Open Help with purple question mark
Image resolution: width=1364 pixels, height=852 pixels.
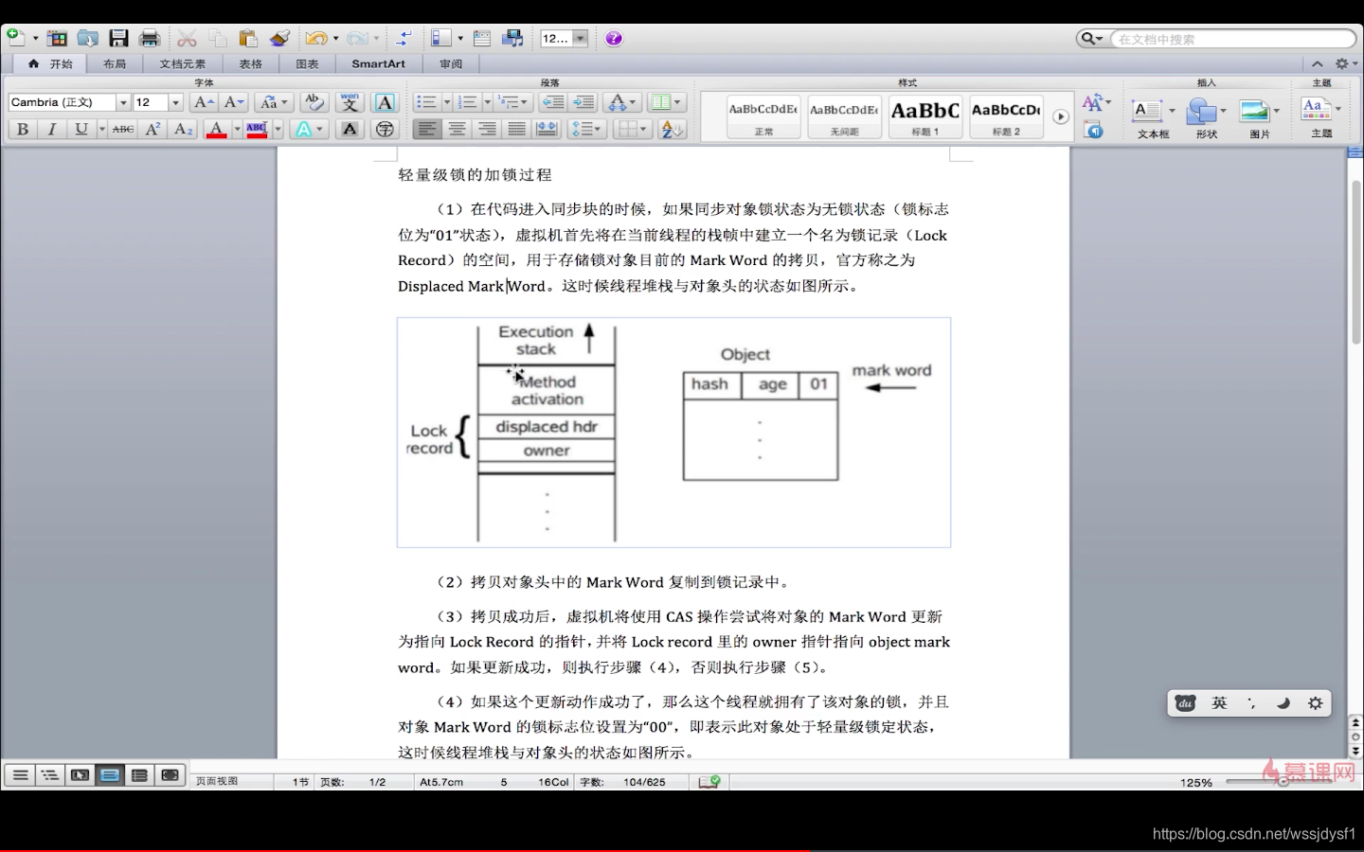click(x=614, y=38)
